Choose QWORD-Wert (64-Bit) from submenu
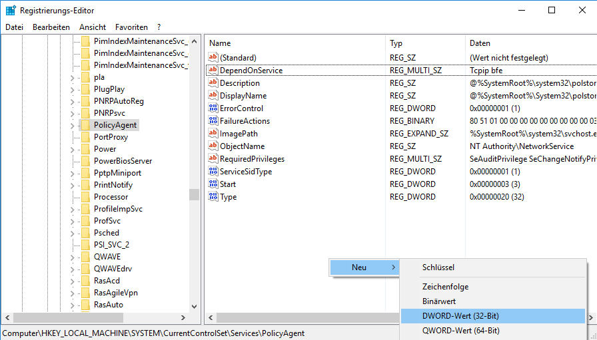Image resolution: width=597 pixels, height=340 pixels. [x=493, y=331]
